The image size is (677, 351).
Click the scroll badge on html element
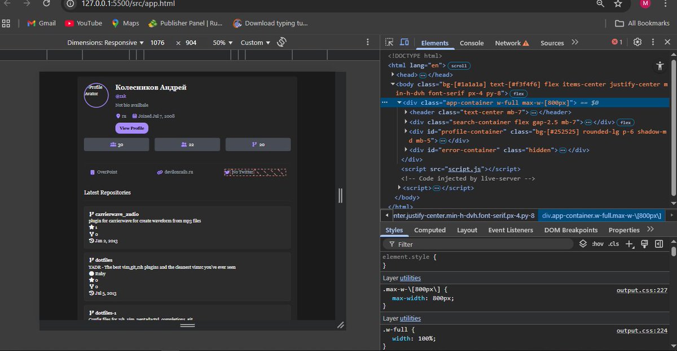(x=459, y=65)
